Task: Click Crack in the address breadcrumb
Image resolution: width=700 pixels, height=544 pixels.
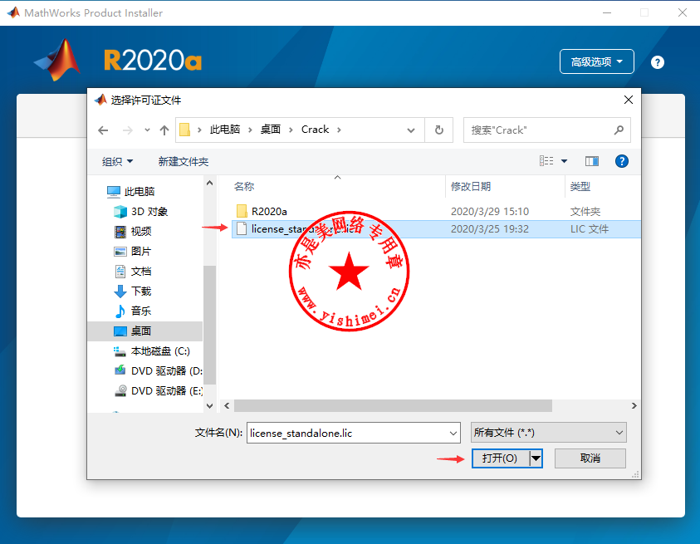Action: (315, 130)
